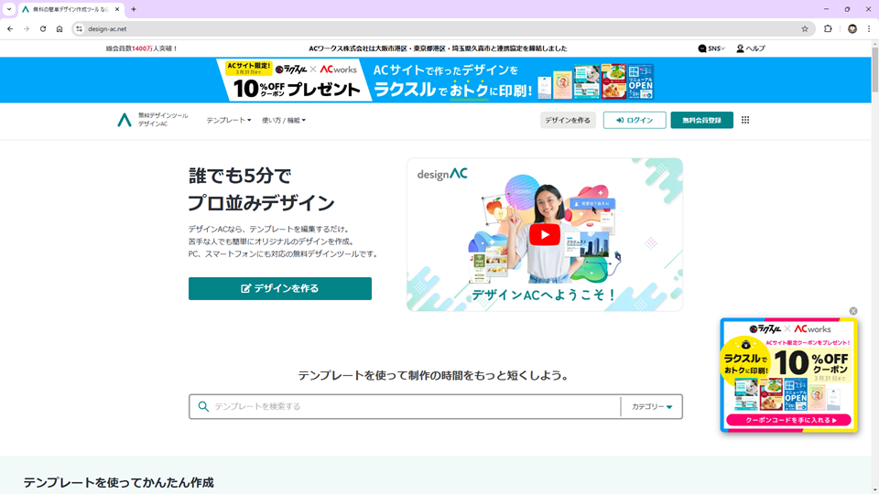Click the search magnifier icon
Image resolution: width=879 pixels, height=494 pixels.
(x=203, y=406)
